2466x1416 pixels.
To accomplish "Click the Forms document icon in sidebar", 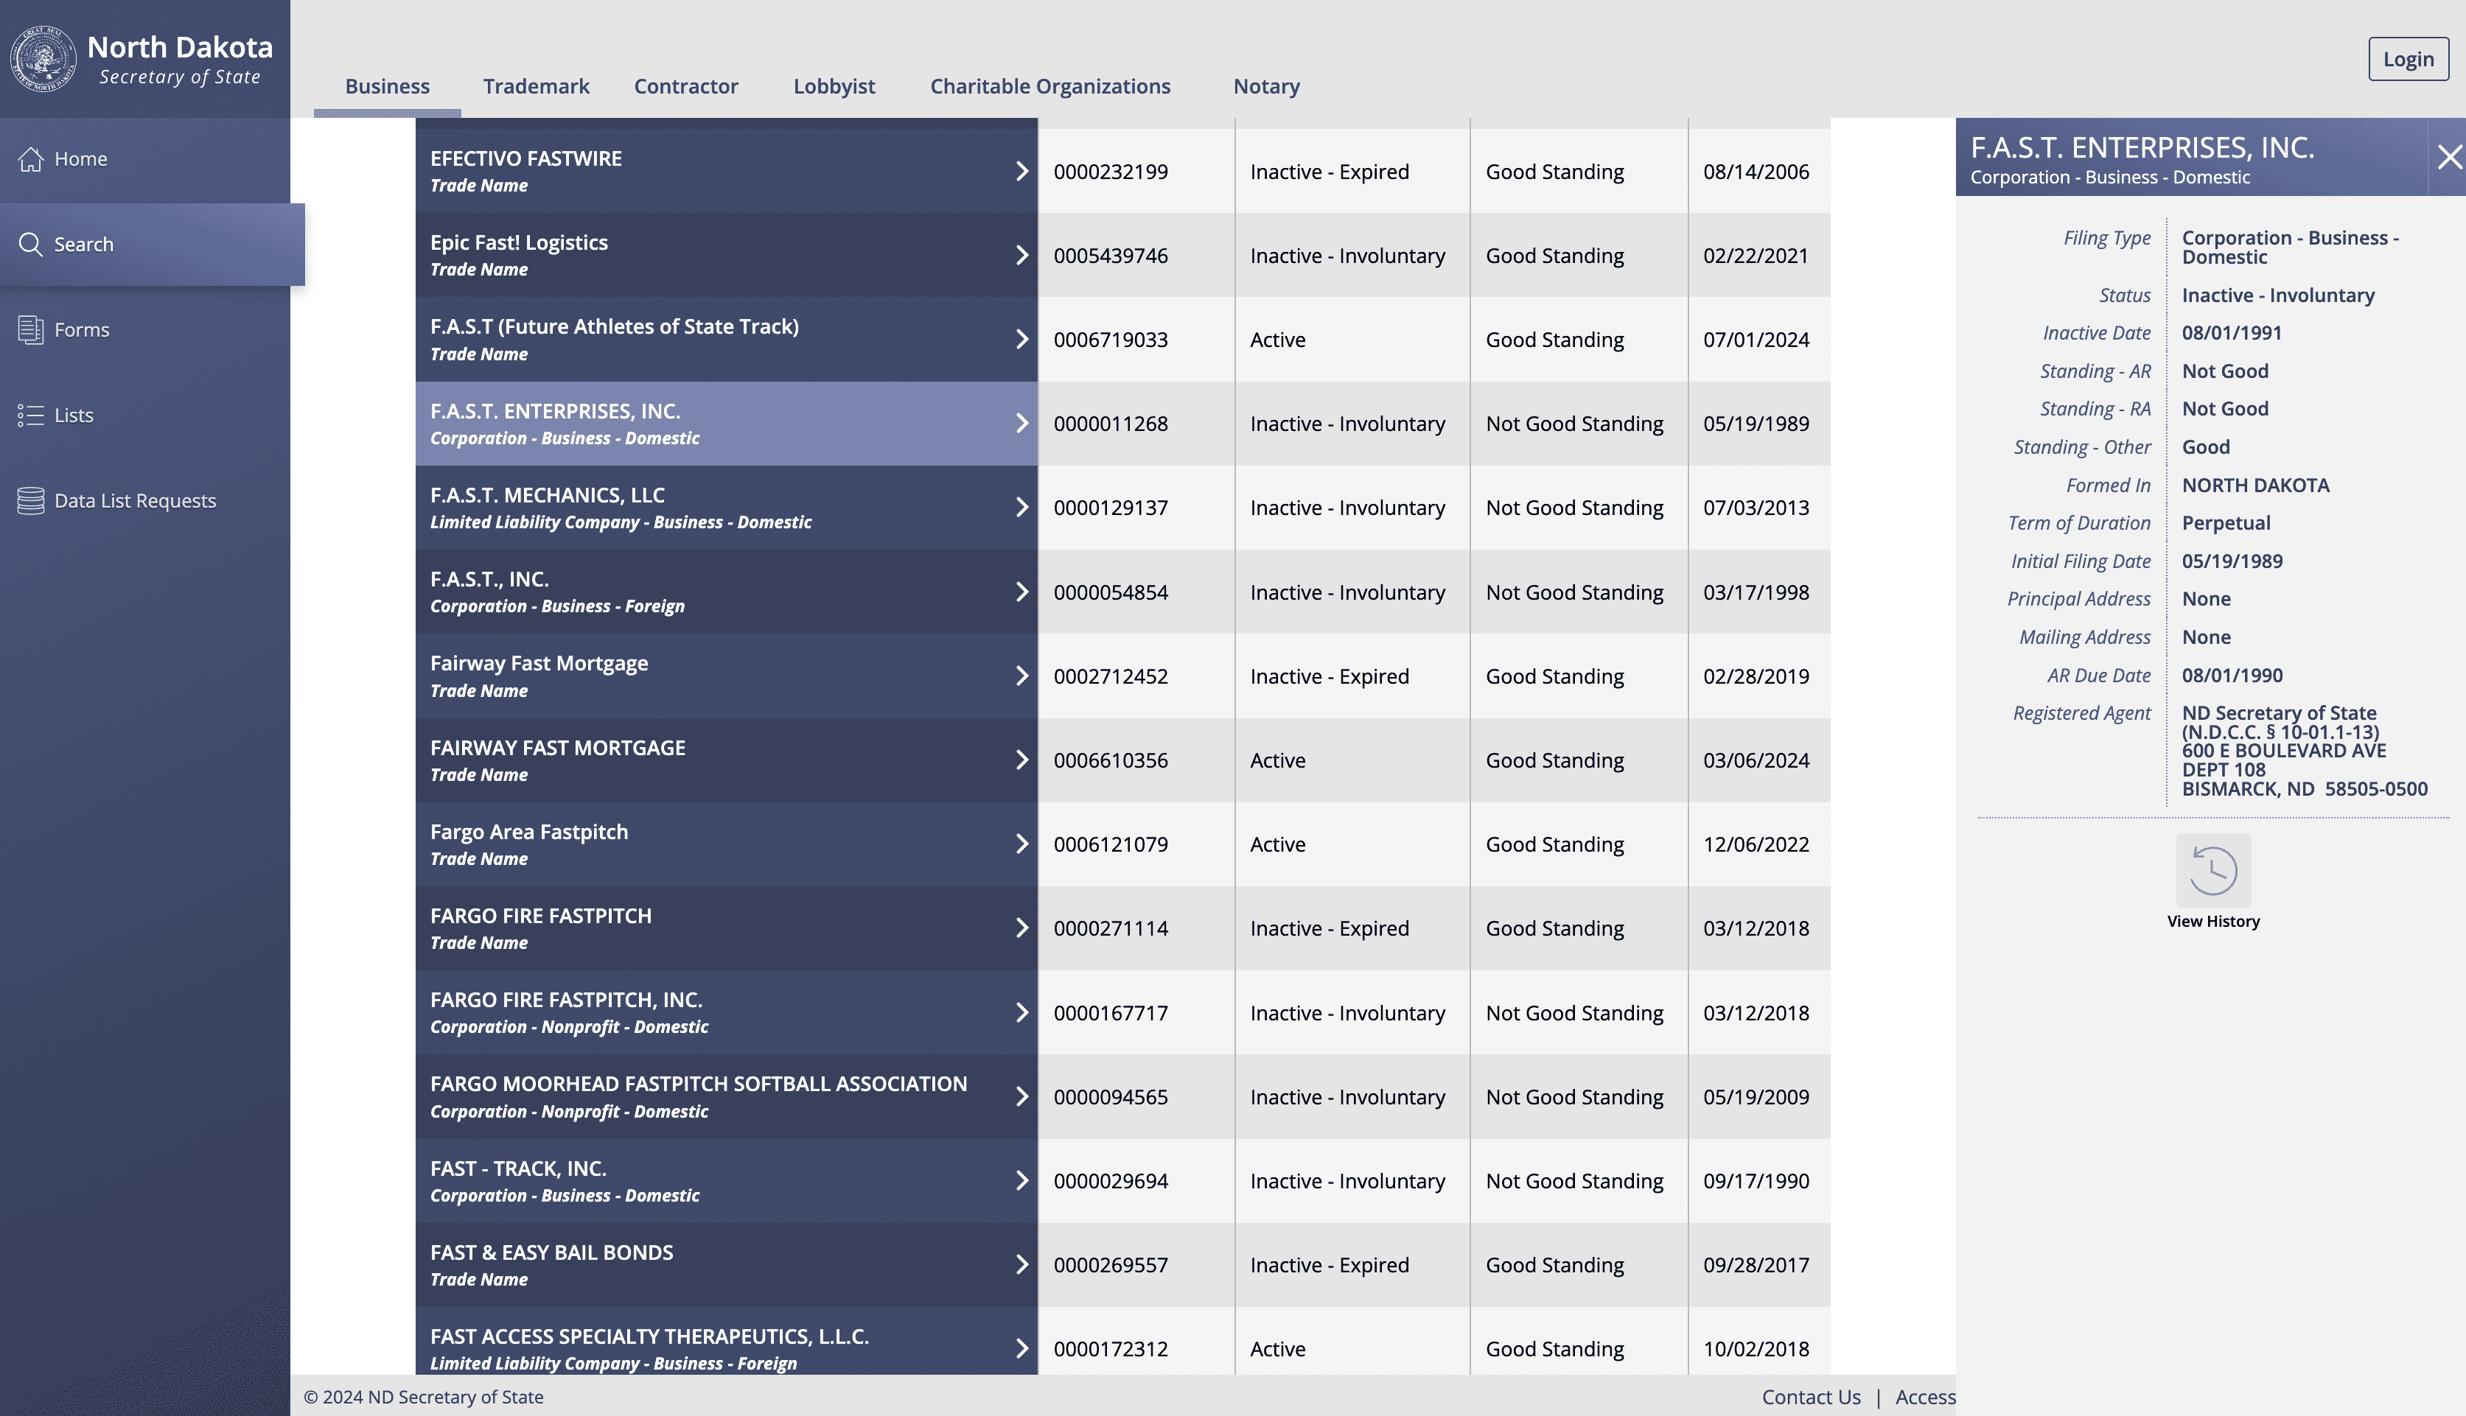I will tap(31, 329).
